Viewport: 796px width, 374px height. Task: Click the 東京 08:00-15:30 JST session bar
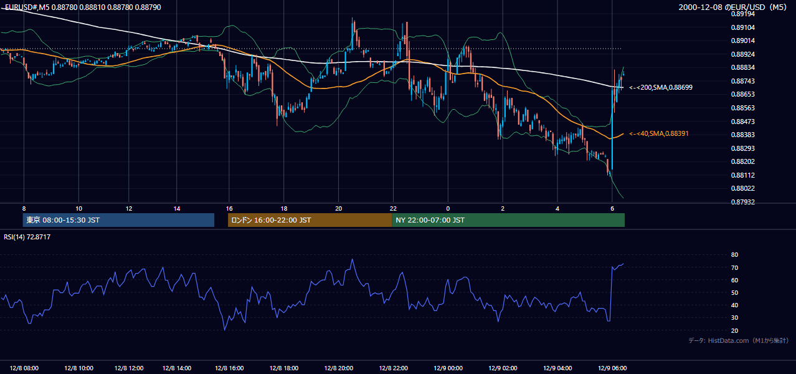[119, 220]
